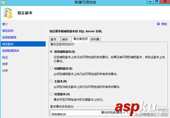Open the 验证 wizard step
Image resolution: width=170 pixels, height=118 pixels.
5,57
